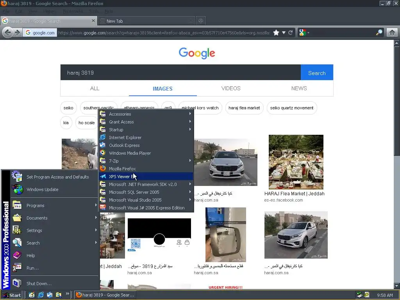Click the kia suggestion chip
Screen dimensions: 400x300
[66, 123]
